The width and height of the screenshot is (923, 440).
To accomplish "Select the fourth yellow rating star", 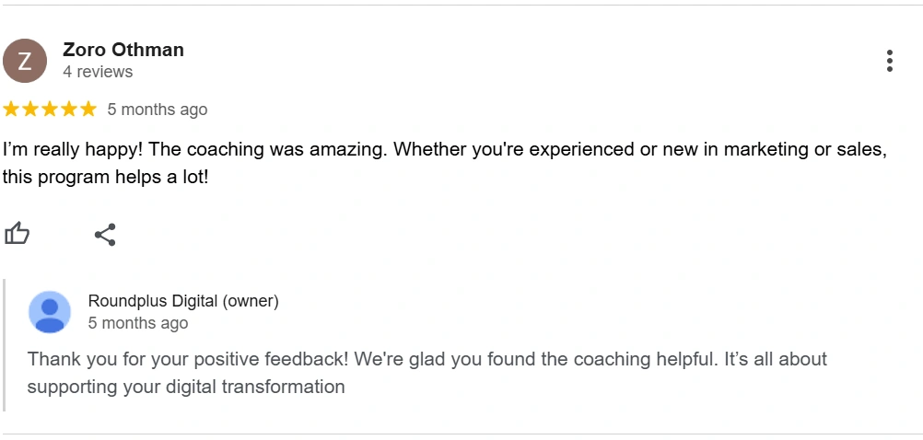I will coord(69,110).
